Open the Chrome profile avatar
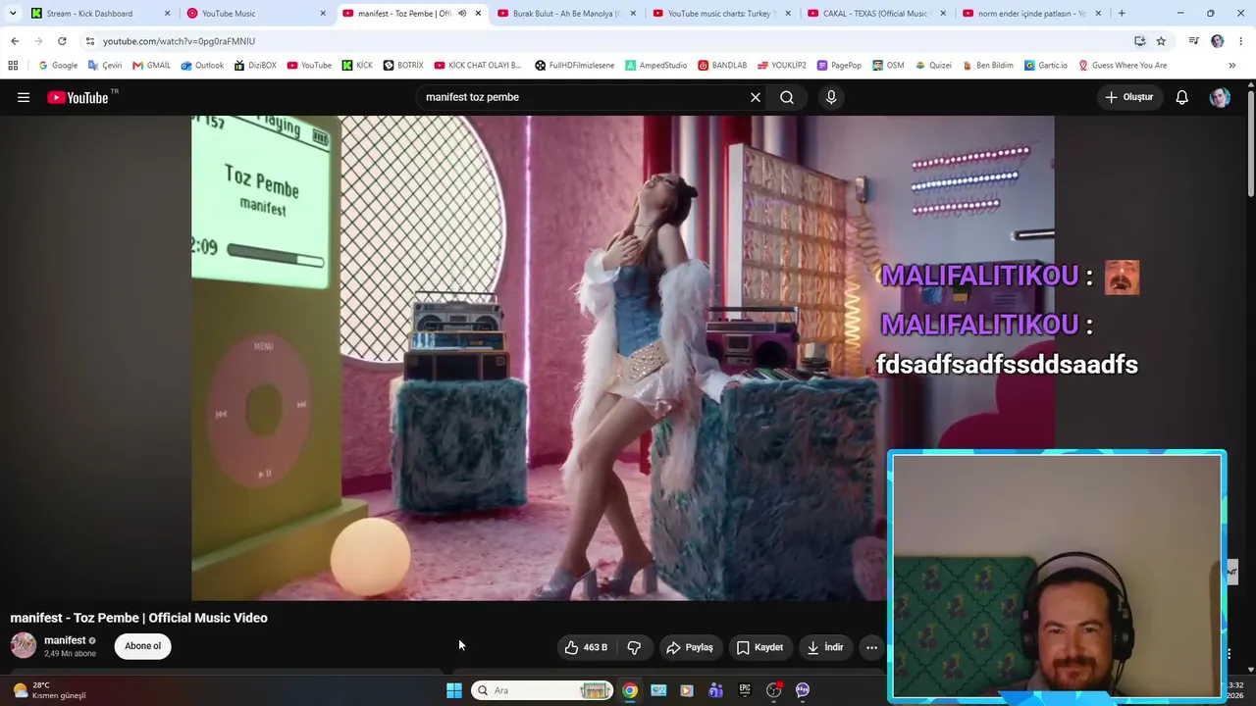This screenshot has width=1256, height=706. (1217, 41)
